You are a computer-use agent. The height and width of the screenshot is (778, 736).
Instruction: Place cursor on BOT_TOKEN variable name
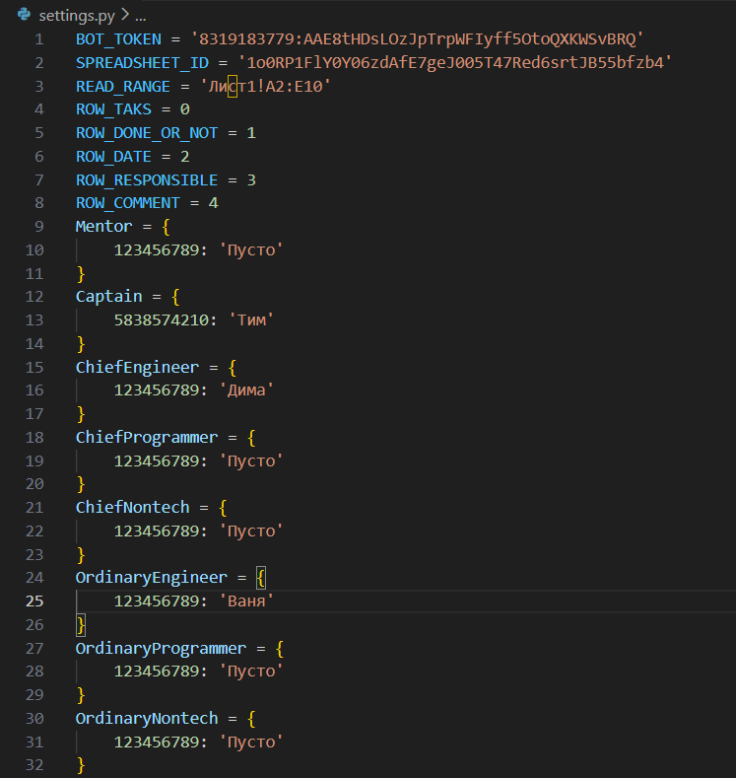tap(119, 38)
